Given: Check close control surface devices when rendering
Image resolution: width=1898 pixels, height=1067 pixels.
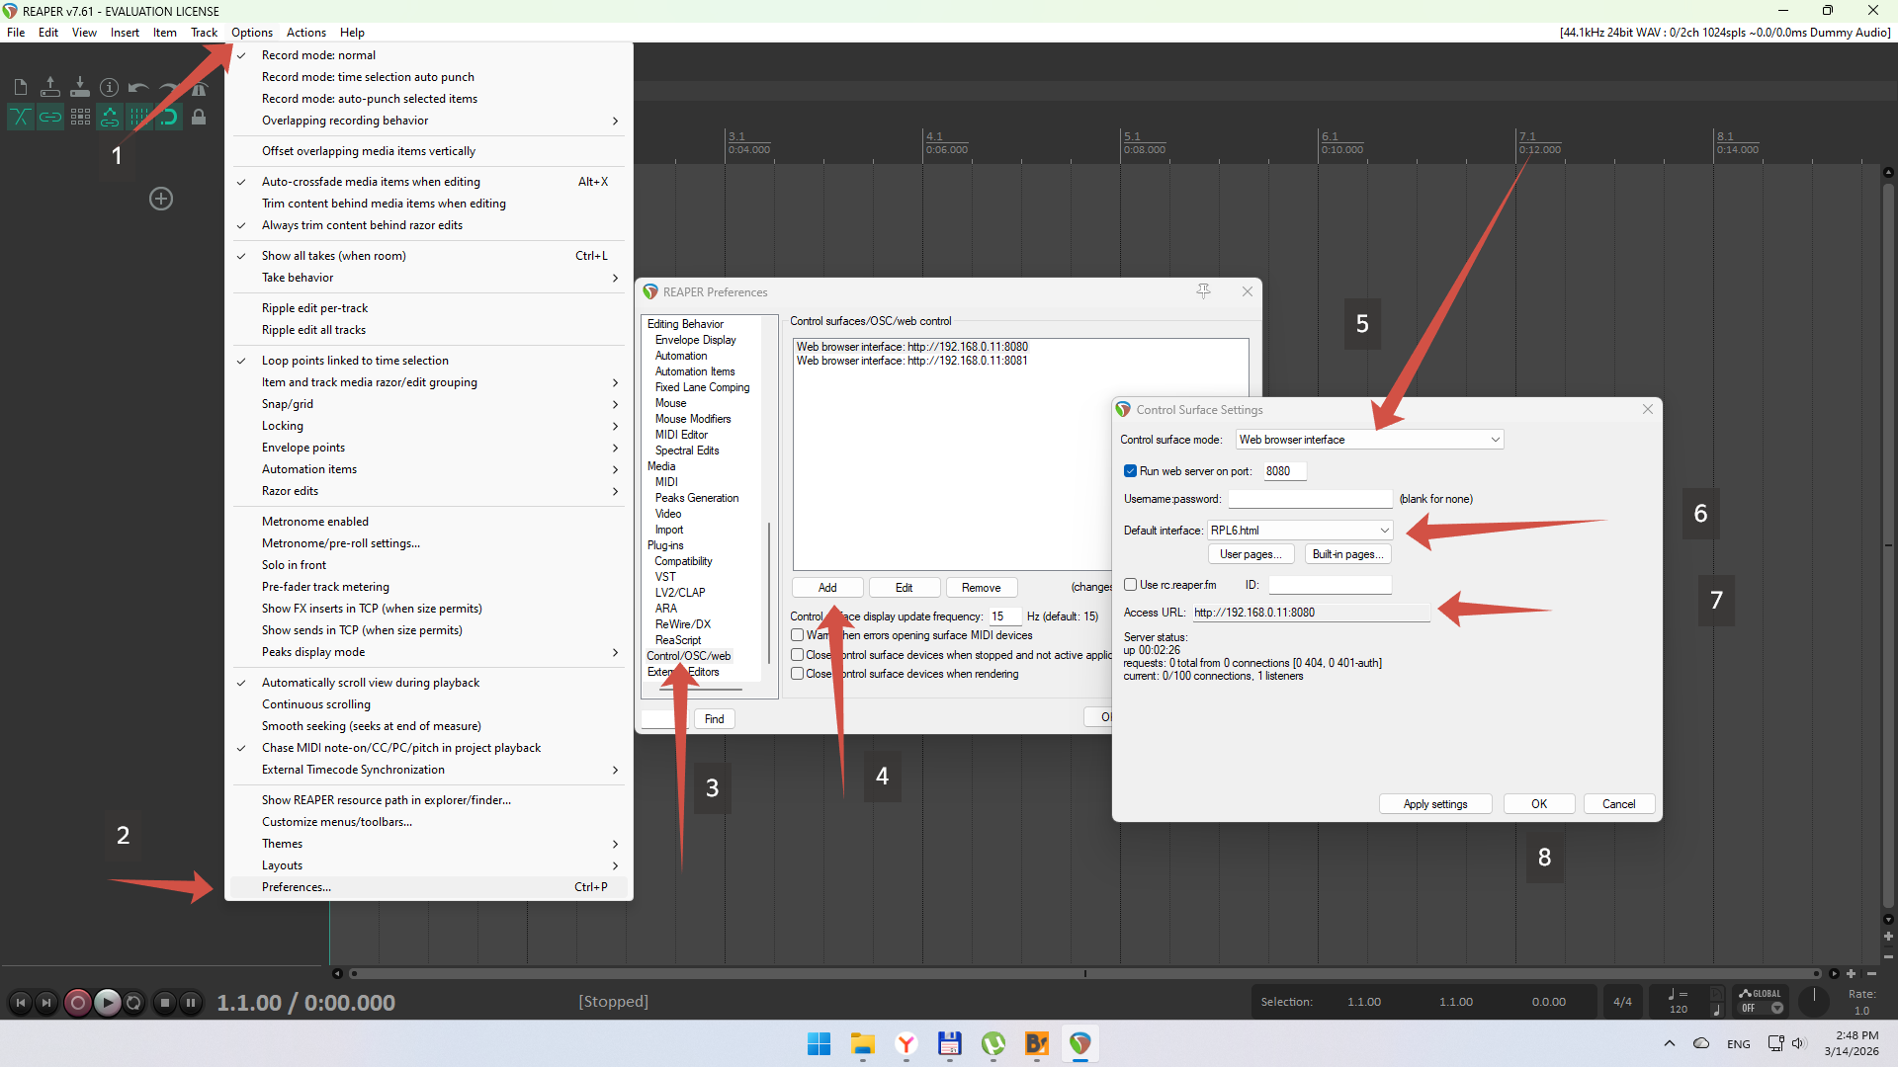Looking at the screenshot, I should pos(797,674).
